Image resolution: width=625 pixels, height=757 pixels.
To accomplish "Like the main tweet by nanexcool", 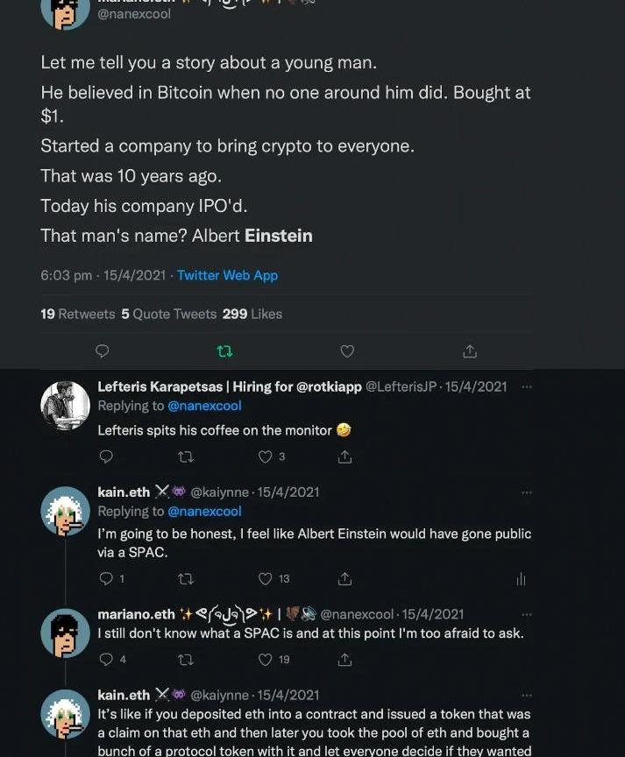I will [x=347, y=351].
